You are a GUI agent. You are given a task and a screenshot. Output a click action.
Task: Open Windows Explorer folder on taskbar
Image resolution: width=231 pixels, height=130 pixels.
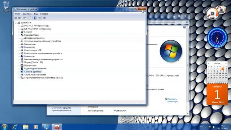click(x=26, y=127)
